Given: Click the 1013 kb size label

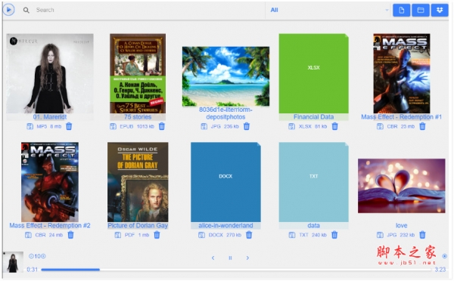Looking at the screenshot, I should (145, 126).
